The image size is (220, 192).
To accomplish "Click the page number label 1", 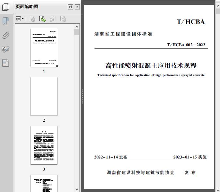I will point(44,72).
